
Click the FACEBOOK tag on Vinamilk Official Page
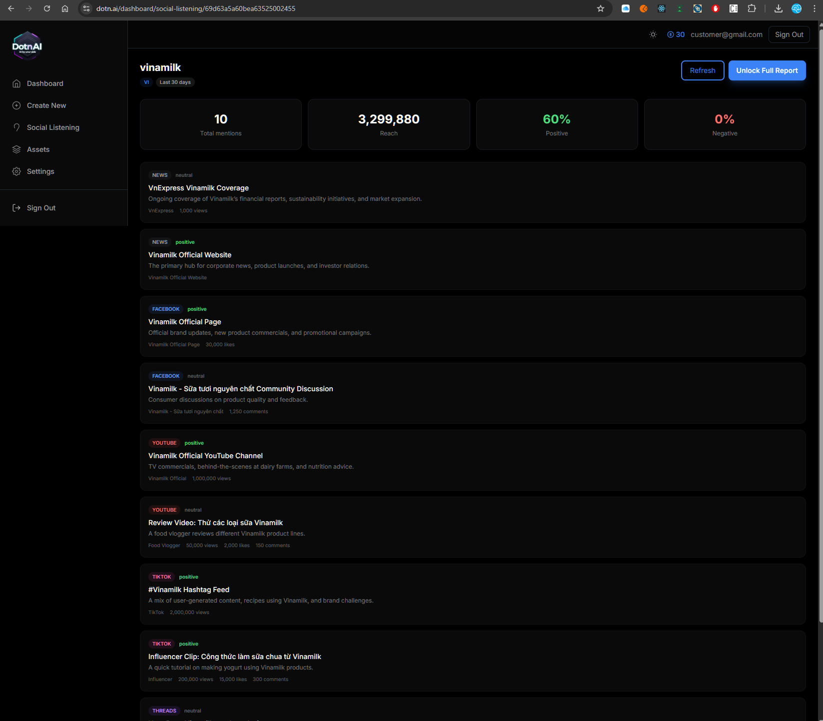(x=166, y=309)
